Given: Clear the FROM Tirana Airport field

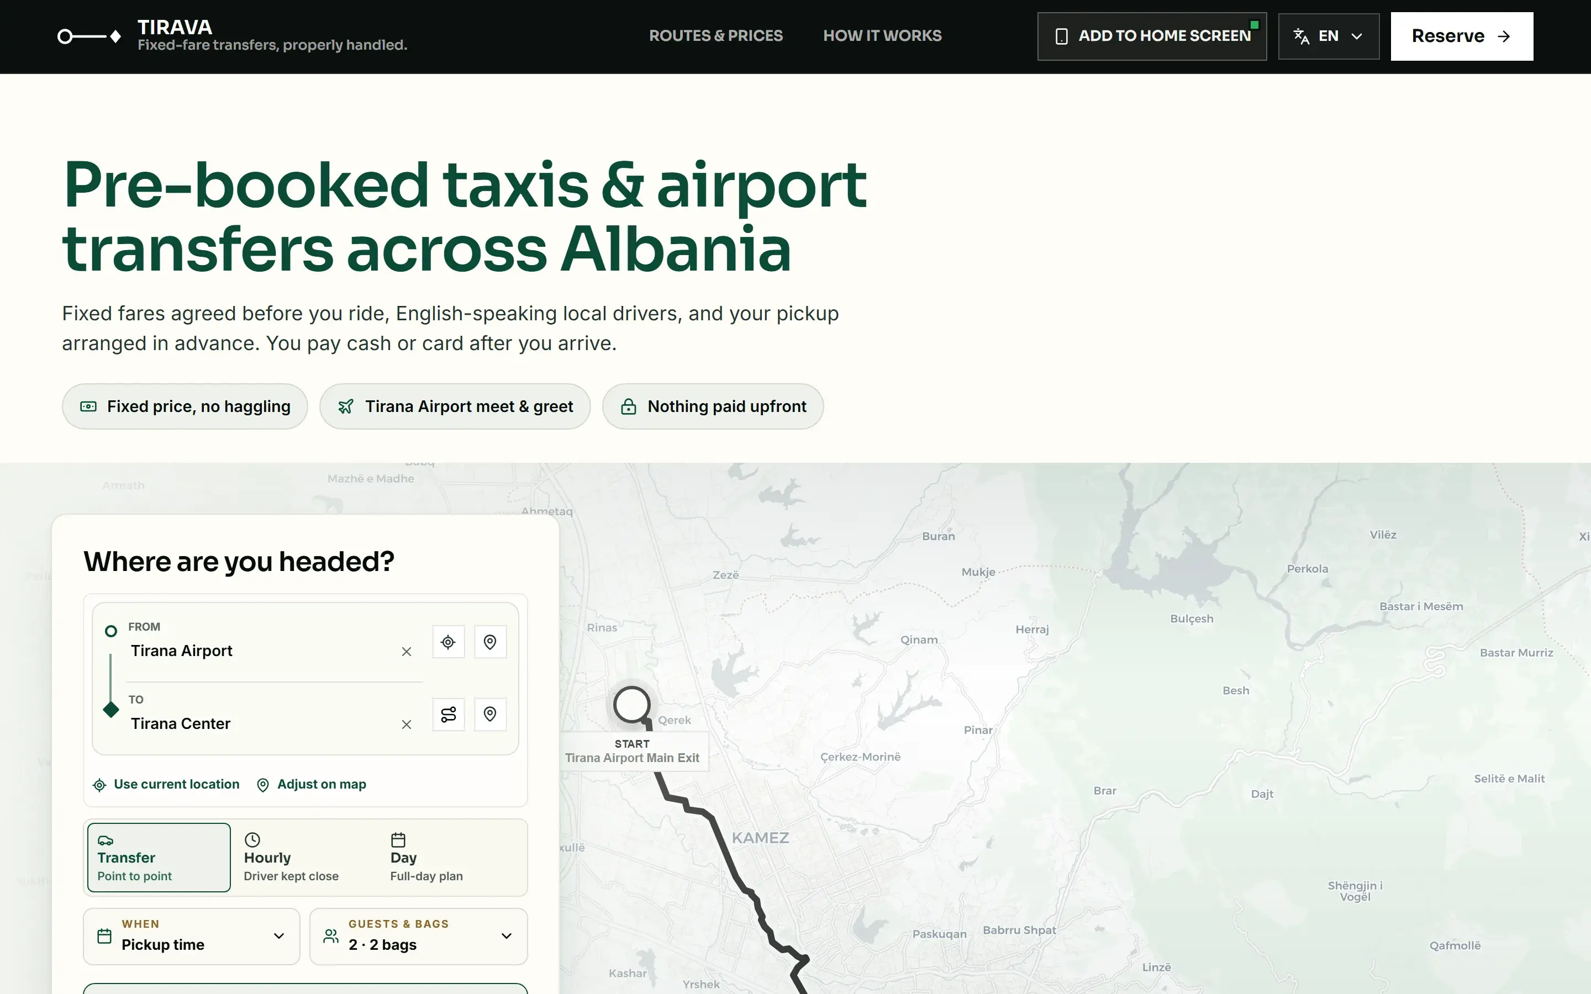Looking at the screenshot, I should [x=406, y=652].
